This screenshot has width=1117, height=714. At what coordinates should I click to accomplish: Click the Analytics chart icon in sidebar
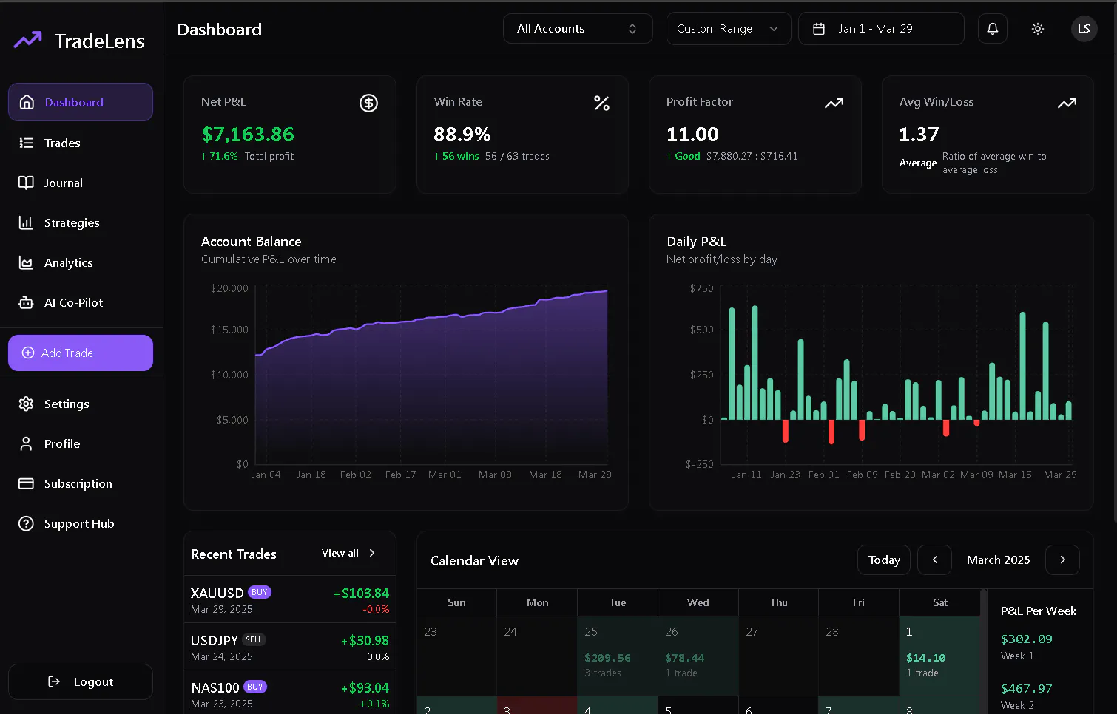point(27,262)
